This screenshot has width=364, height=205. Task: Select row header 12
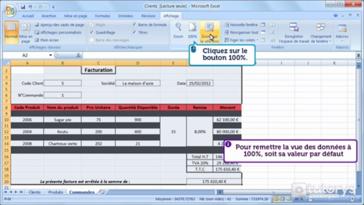(x=7, y=132)
